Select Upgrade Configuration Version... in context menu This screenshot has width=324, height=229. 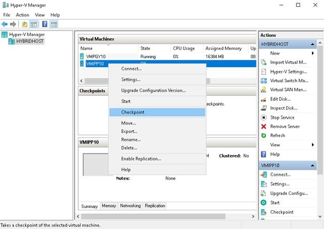tap(157, 91)
